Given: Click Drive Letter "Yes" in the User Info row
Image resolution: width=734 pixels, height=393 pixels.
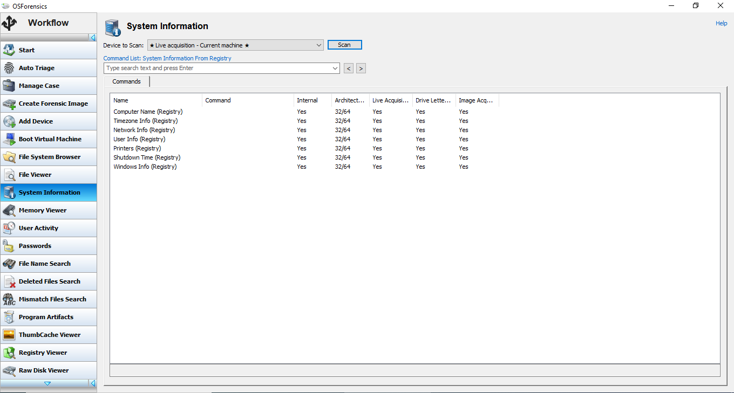Looking at the screenshot, I should click(420, 139).
